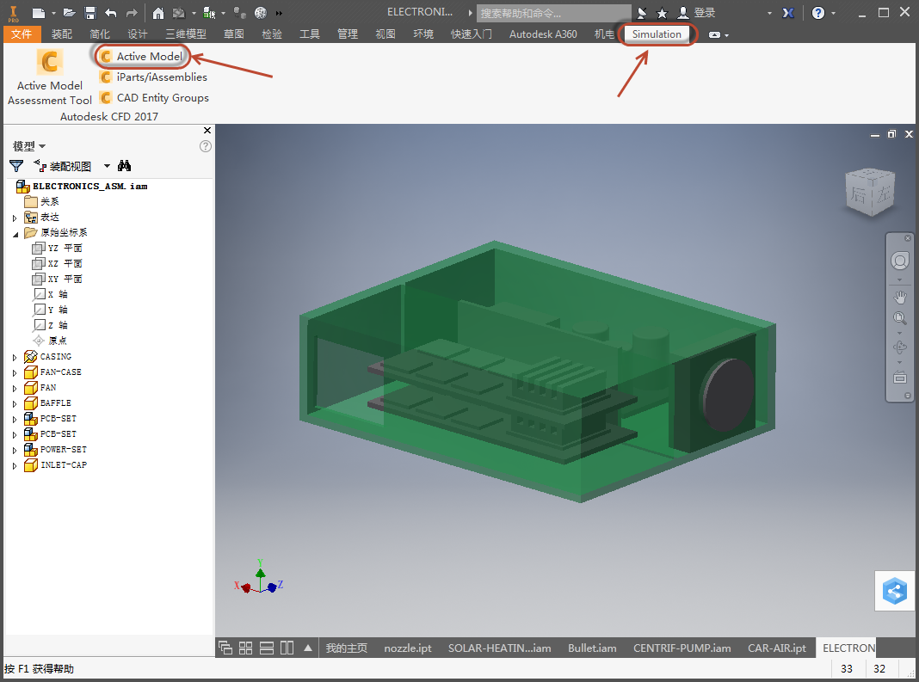Switch to the Simulation ribbon tab

(657, 34)
